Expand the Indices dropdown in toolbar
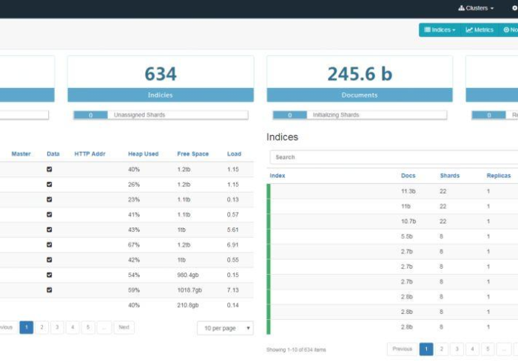 (440, 30)
